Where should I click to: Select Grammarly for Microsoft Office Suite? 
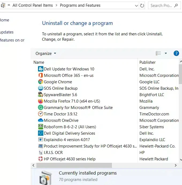coord(78,107)
